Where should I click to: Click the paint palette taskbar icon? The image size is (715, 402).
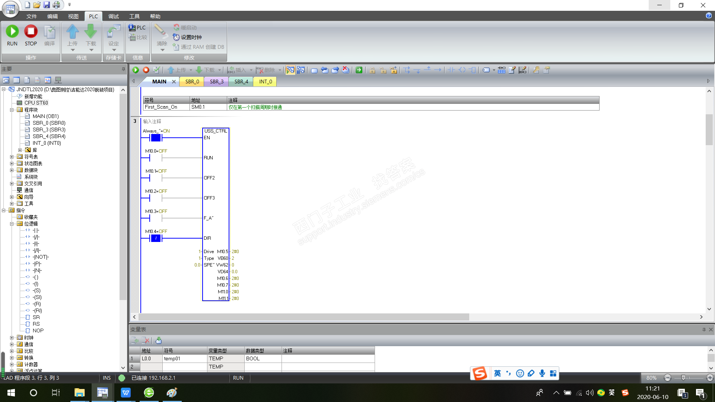[172, 393]
